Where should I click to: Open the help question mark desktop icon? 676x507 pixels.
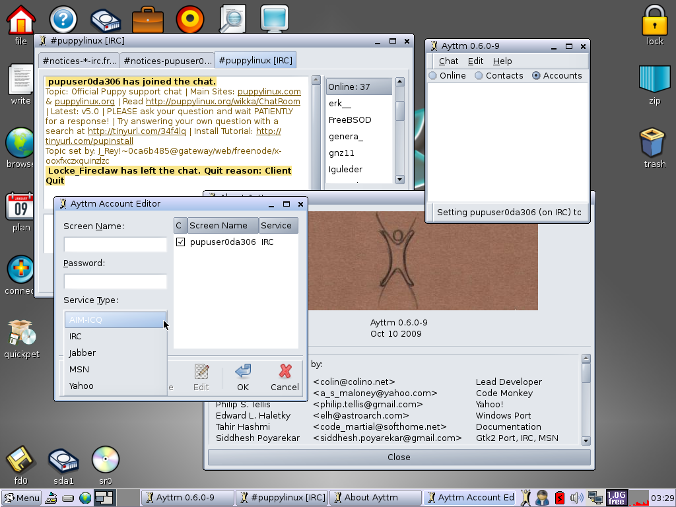coord(63,19)
